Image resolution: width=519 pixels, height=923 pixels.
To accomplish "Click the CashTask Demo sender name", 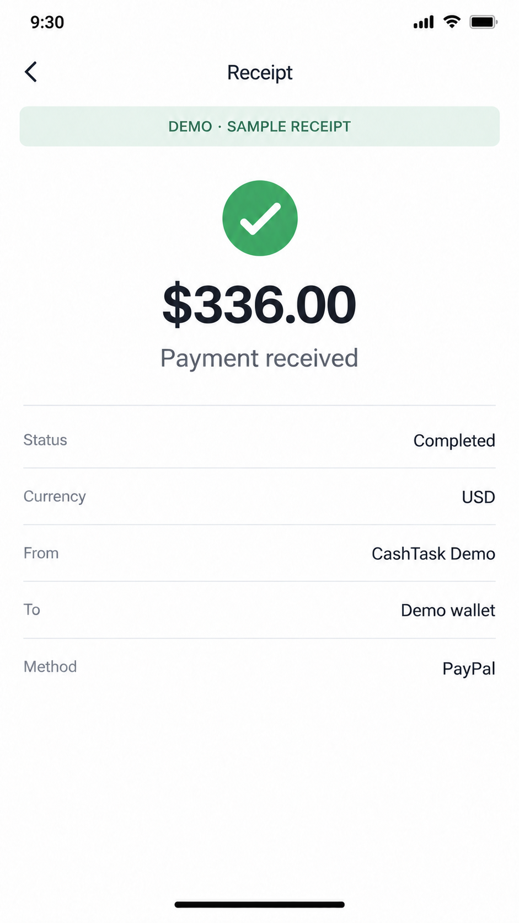I will (x=434, y=554).
